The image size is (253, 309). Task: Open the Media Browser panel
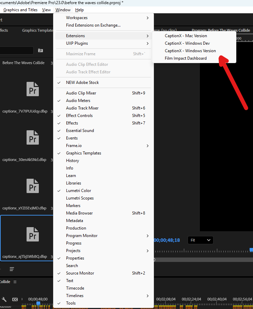(x=103, y=213)
